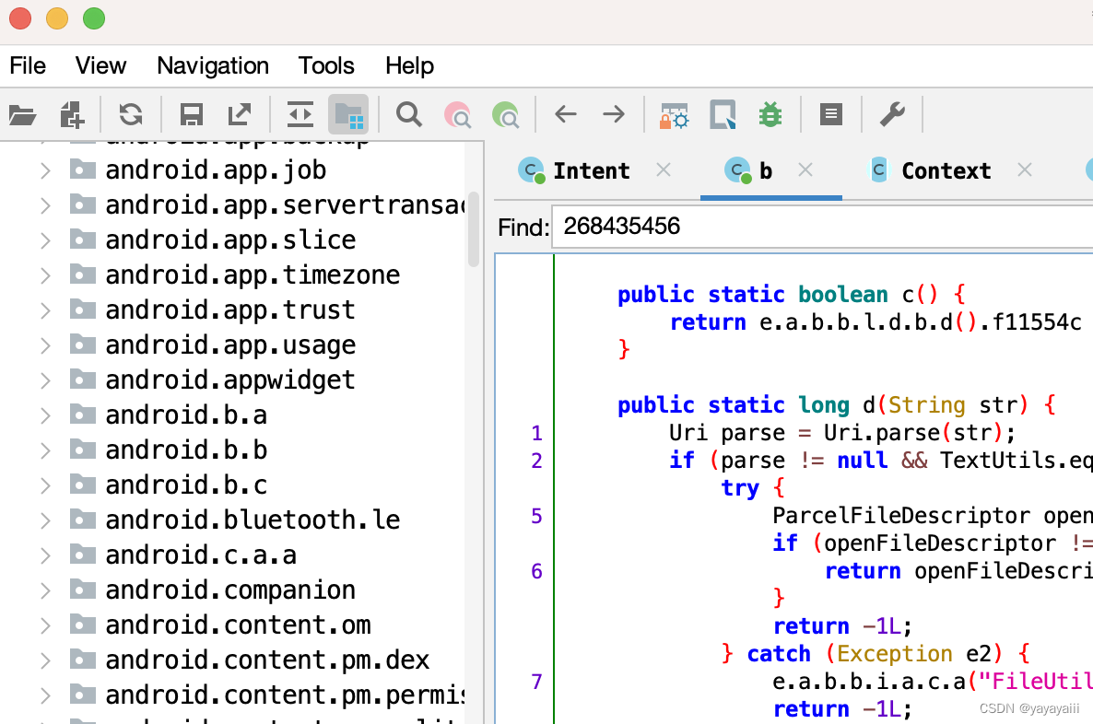
Task: Click the Open file folder icon
Action: click(x=22, y=114)
